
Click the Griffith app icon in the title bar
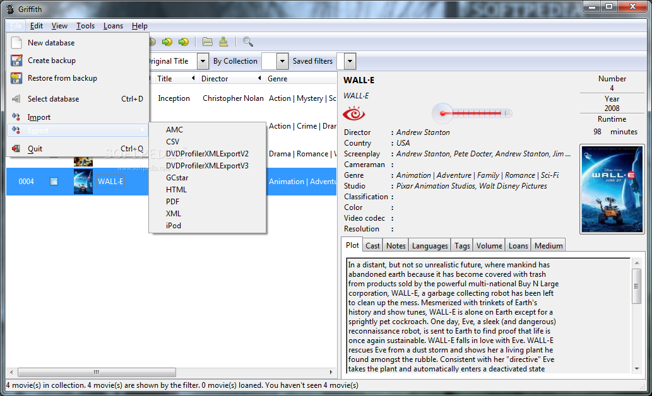10,9
